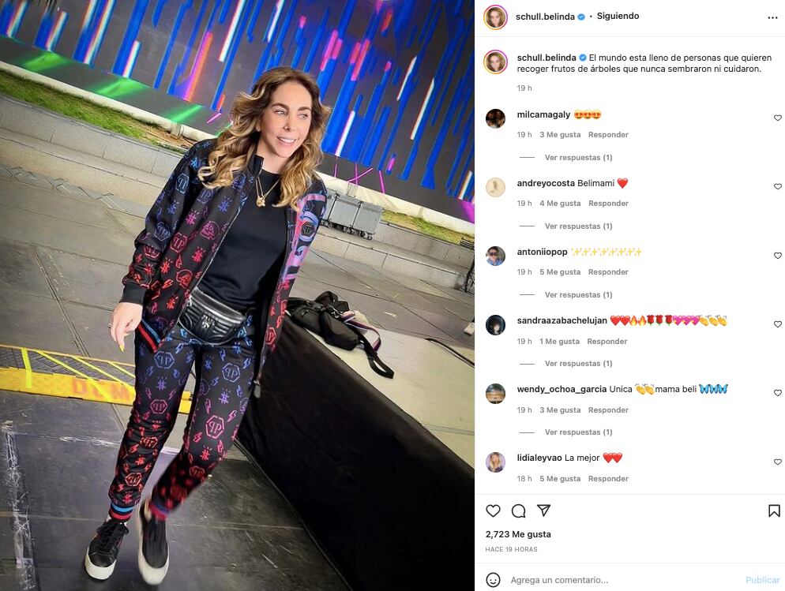Share the post with the paper plane icon

(543, 511)
